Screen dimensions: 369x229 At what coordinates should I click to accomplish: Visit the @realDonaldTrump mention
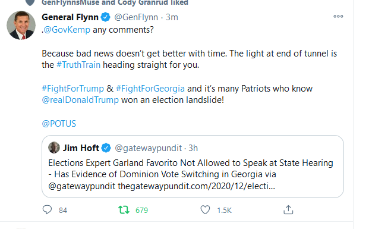click(x=80, y=100)
